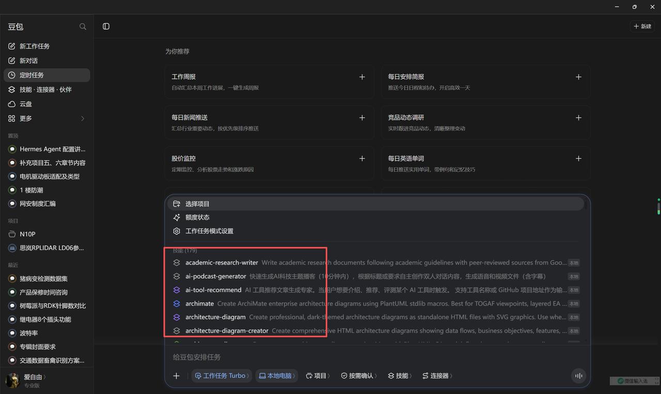The height and width of the screenshot is (394, 661).
Task: Add 股价监控 with plus icon
Action: [362, 159]
